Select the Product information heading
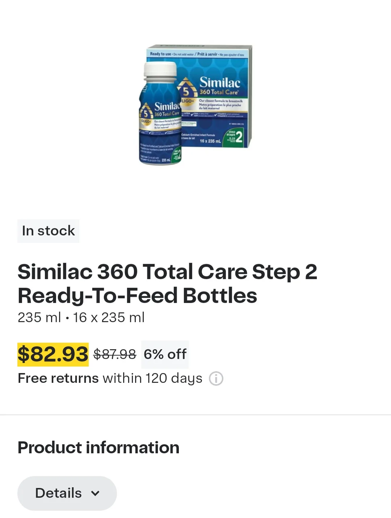 (98, 448)
